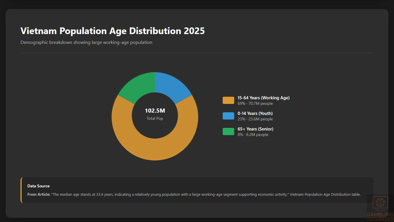Click the 65+ Years (Senior) label
The image size is (394, 222).
coord(255,129)
